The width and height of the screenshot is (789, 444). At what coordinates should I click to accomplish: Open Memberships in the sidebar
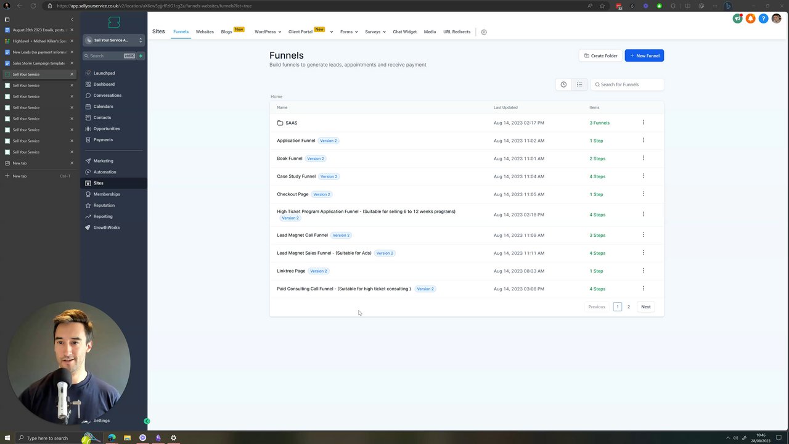[107, 194]
